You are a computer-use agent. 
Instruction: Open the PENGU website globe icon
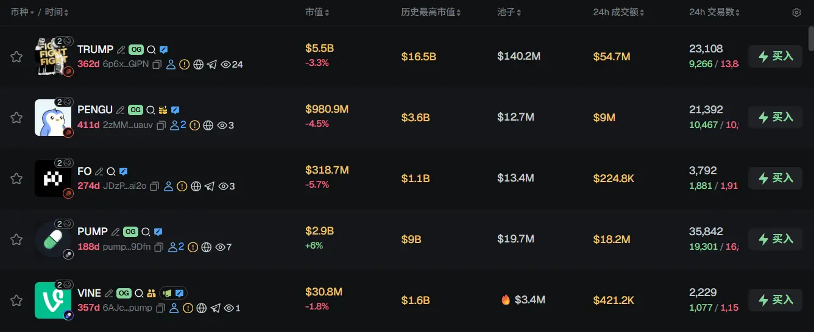(x=208, y=125)
